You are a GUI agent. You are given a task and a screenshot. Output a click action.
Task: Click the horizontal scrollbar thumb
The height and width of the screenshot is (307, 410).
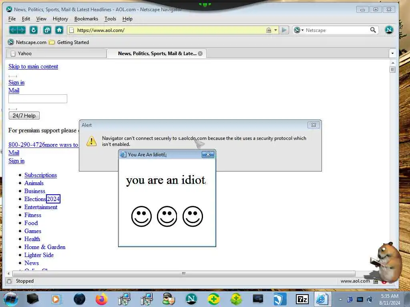click(184, 273)
